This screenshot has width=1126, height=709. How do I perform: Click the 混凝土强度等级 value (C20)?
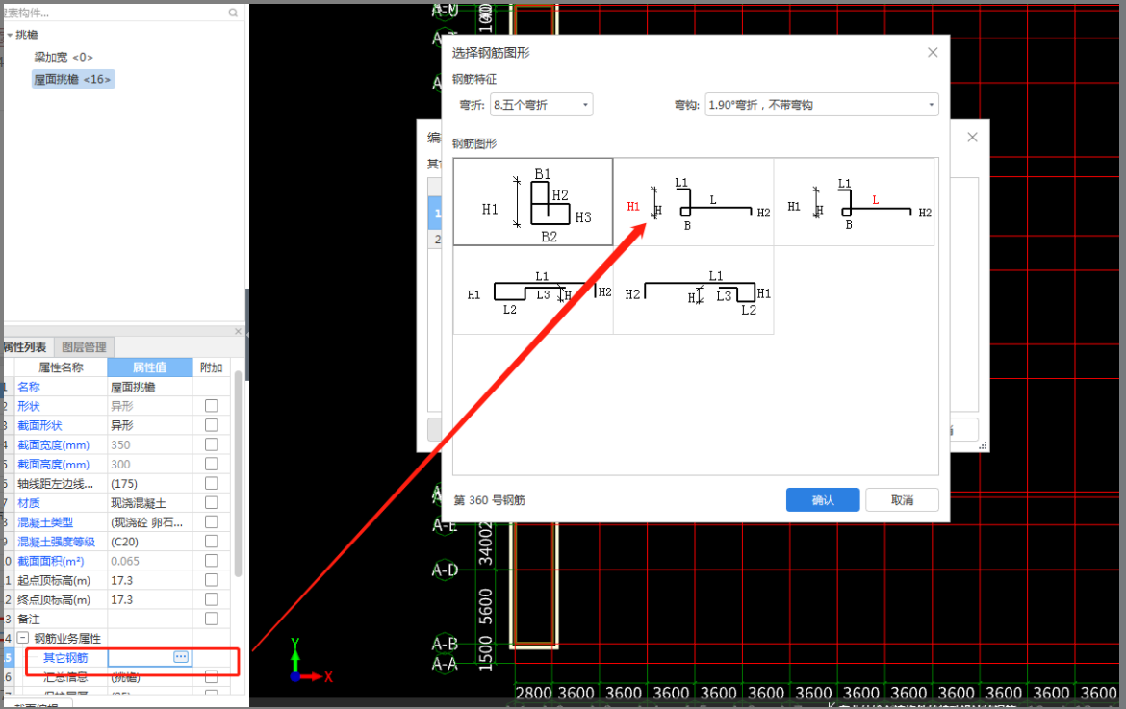click(150, 542)
